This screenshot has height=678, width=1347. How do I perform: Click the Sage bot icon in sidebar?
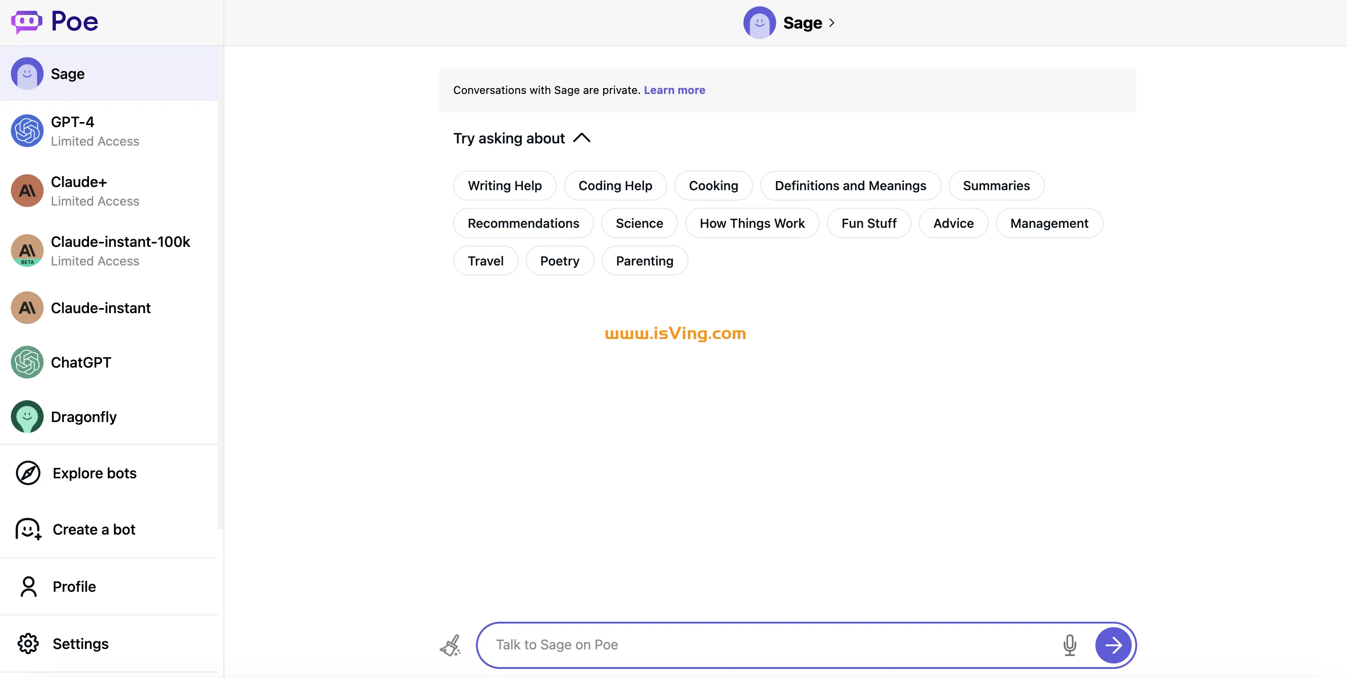28,74
